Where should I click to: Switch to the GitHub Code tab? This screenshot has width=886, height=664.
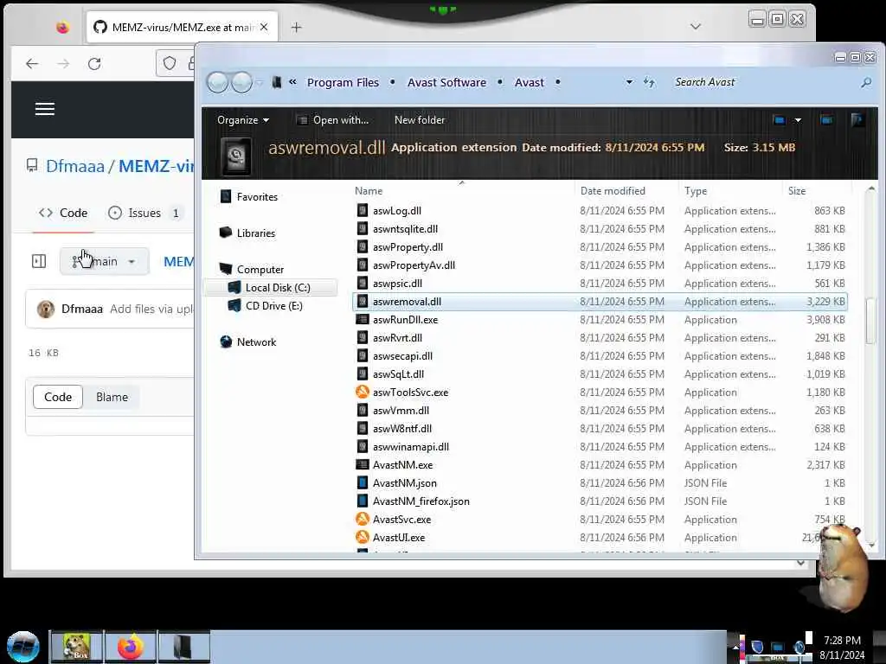62,213
